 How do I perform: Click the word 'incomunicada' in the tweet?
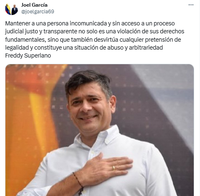point(88,23)
